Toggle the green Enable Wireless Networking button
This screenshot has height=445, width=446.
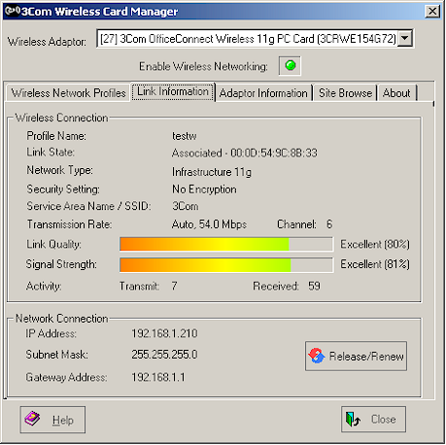[290, 66]
